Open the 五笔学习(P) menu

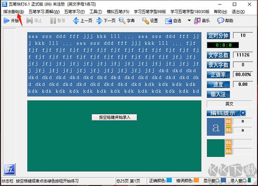pyautogui.click(x=74, y=12)
